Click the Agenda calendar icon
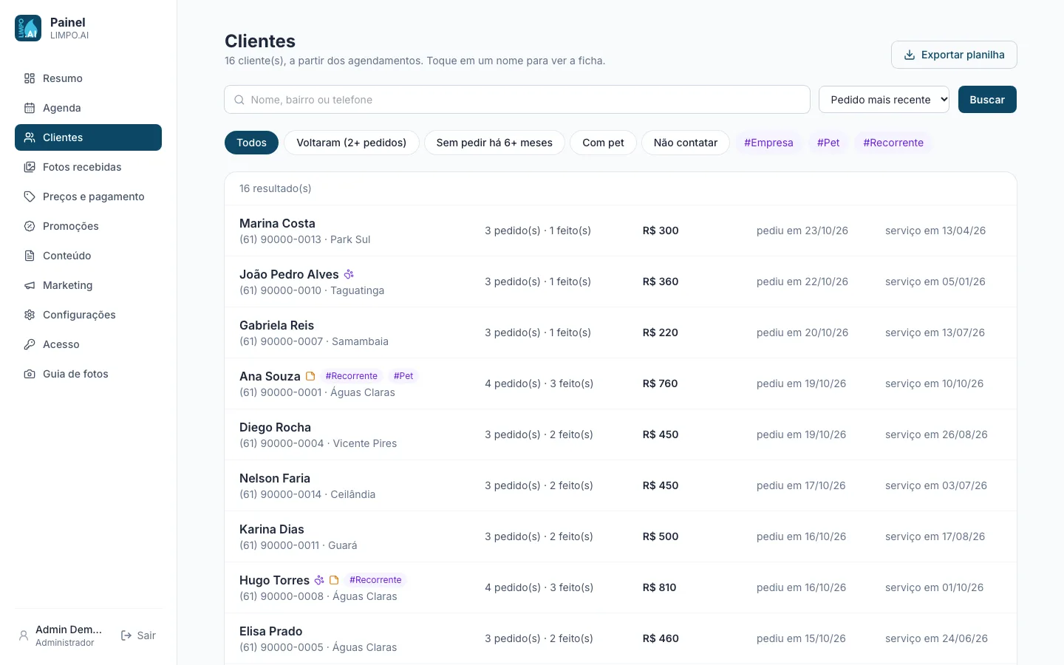The height and width of the screenshot is (665, 1064). tap(30, 108)
